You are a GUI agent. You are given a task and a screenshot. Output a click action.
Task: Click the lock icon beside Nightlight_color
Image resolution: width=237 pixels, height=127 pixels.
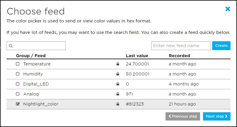118,104
